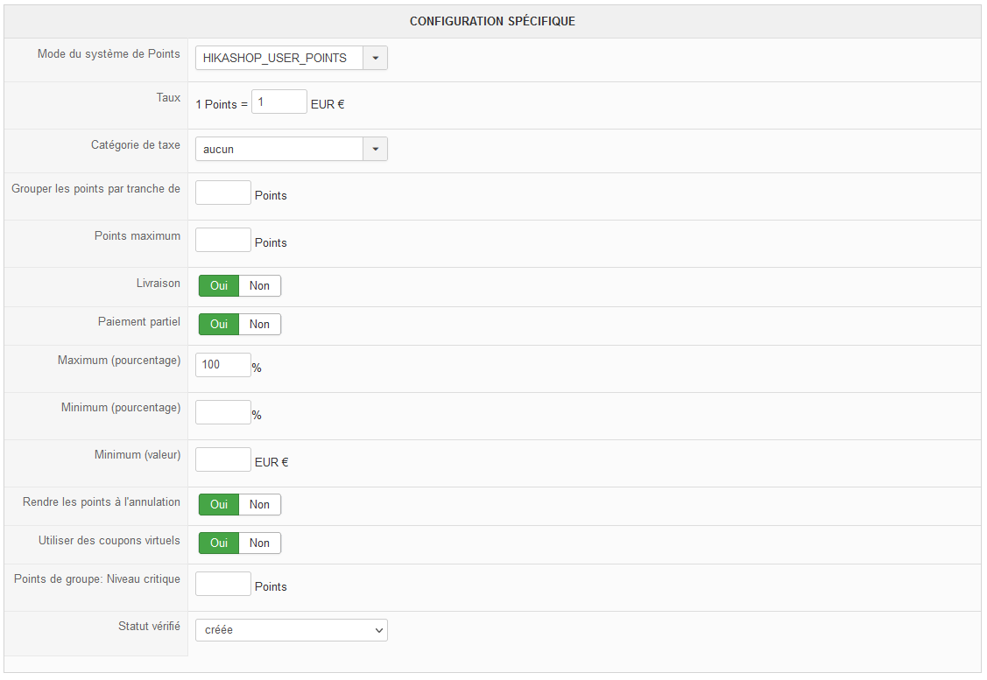Screen dimensions: 987x680
Task: Focus the Points de groupe Niveau critique field
Action: pos(222,584)
